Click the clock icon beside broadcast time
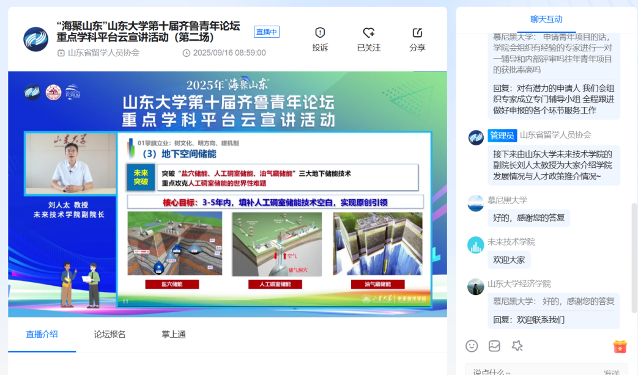 187,53
